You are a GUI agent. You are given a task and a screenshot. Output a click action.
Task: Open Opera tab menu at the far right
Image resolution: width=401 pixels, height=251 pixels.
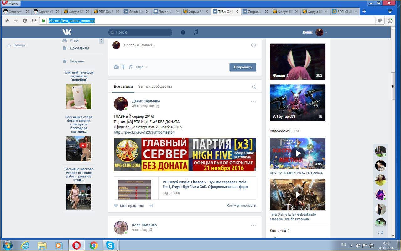pos(390,12)
